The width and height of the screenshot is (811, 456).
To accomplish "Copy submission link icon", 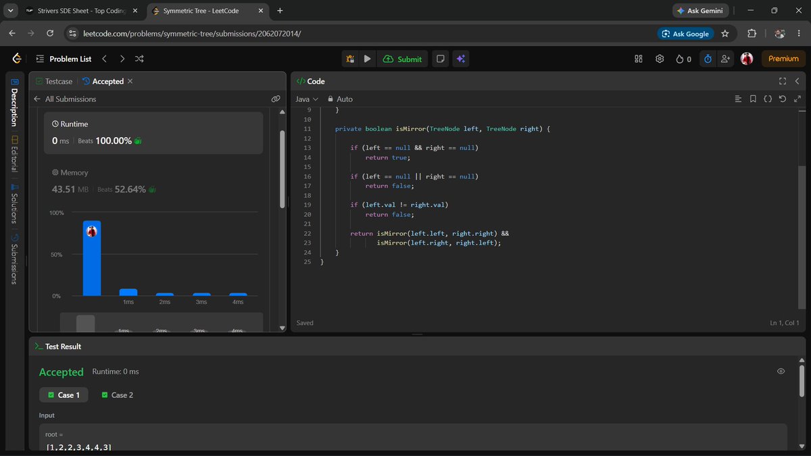I will tap(276, 99).
